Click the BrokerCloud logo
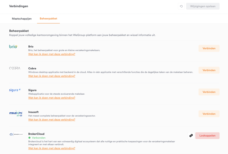This screenshot has width=228, height=154. click(x=16, y=134)
